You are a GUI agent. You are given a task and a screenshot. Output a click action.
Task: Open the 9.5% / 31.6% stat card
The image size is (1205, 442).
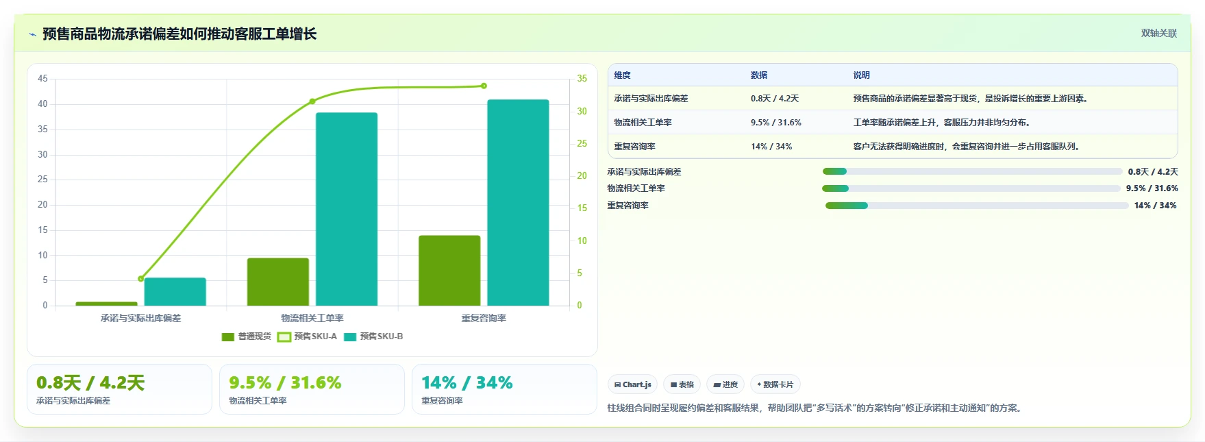[312, 389]
